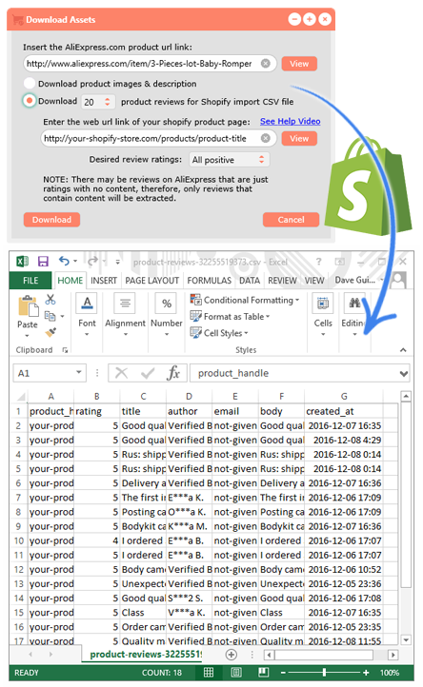Image resolution: width=423 pixels, height=687 pixels.
Task: Collapse the ribbon with the caret
Action: 403,349
